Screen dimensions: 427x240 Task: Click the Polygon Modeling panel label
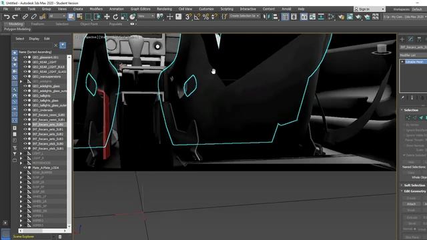(17, 29)
